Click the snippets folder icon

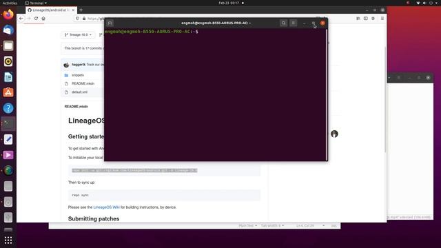click(x=66, y=75)
